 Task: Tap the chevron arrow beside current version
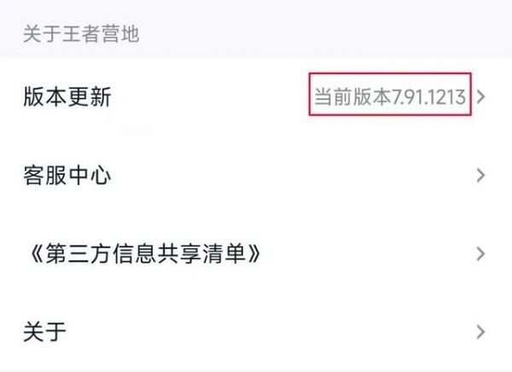tap(480, 97)
